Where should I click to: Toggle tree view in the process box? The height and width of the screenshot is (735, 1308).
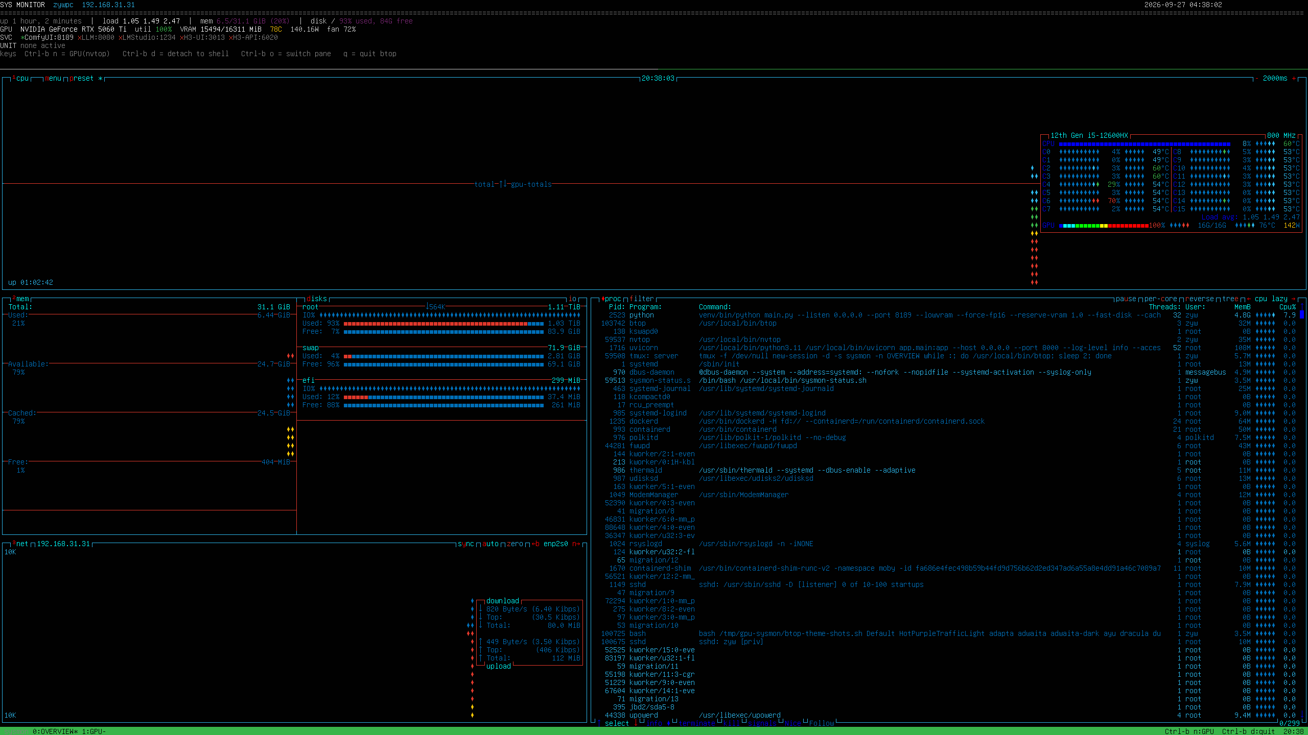(1230, 299)
